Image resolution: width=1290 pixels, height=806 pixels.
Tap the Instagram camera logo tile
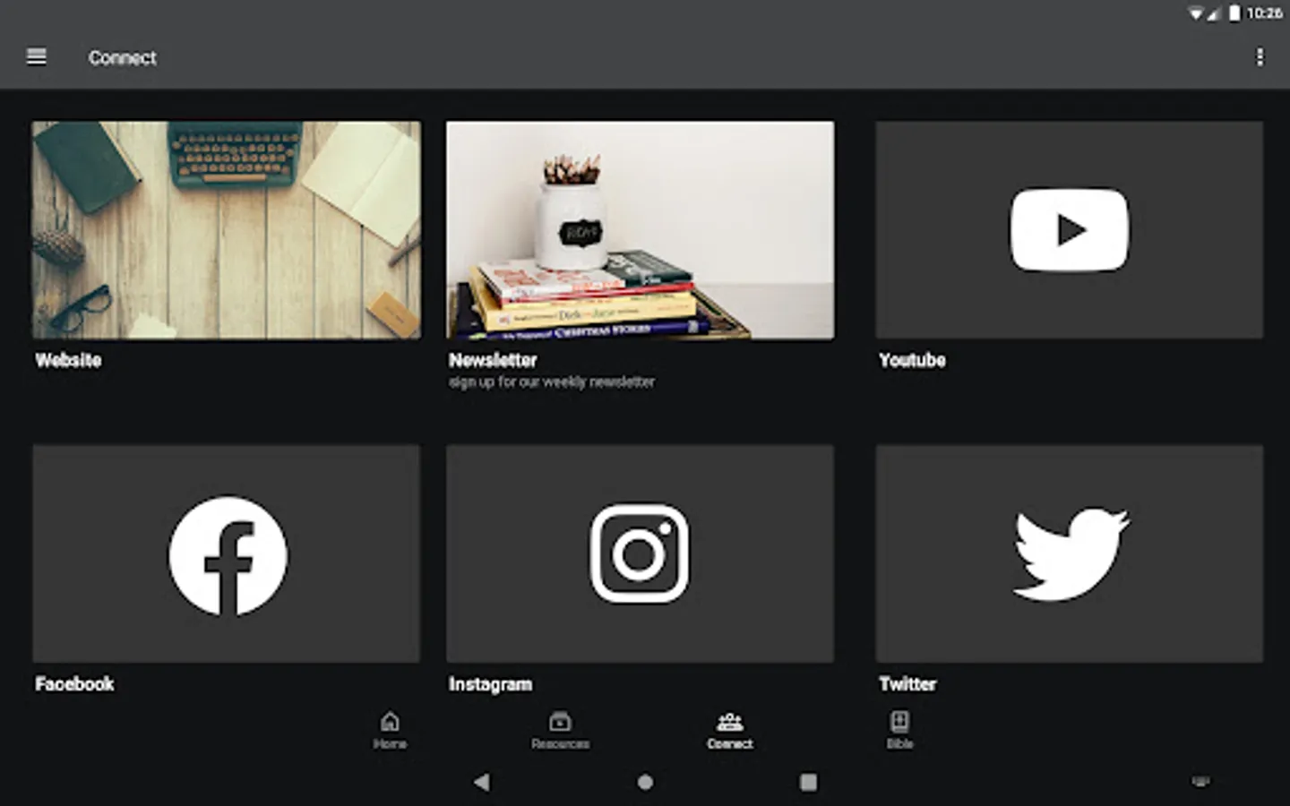tap(641, 554)
